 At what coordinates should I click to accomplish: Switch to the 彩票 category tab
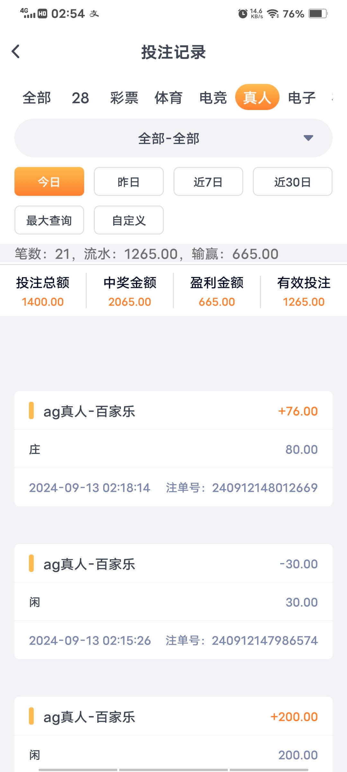124,98
